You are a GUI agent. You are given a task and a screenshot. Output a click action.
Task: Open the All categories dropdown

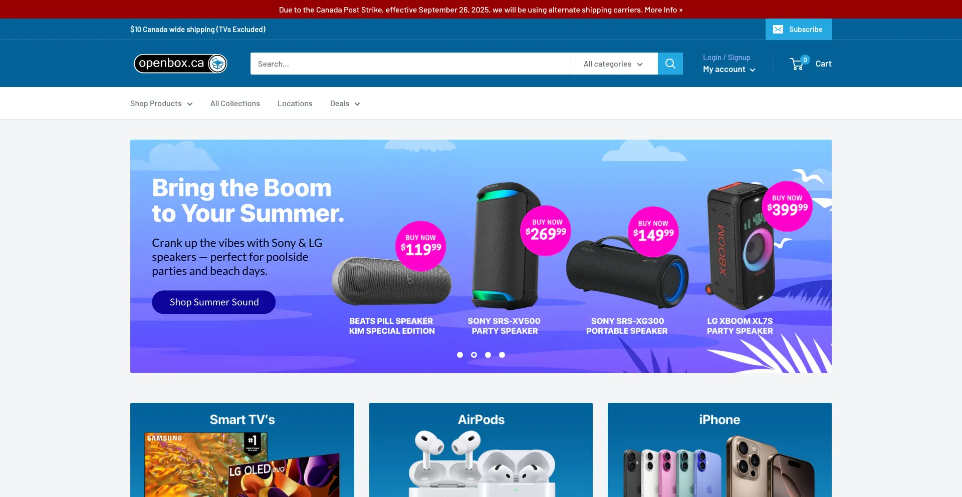click(x=614, y=64)
